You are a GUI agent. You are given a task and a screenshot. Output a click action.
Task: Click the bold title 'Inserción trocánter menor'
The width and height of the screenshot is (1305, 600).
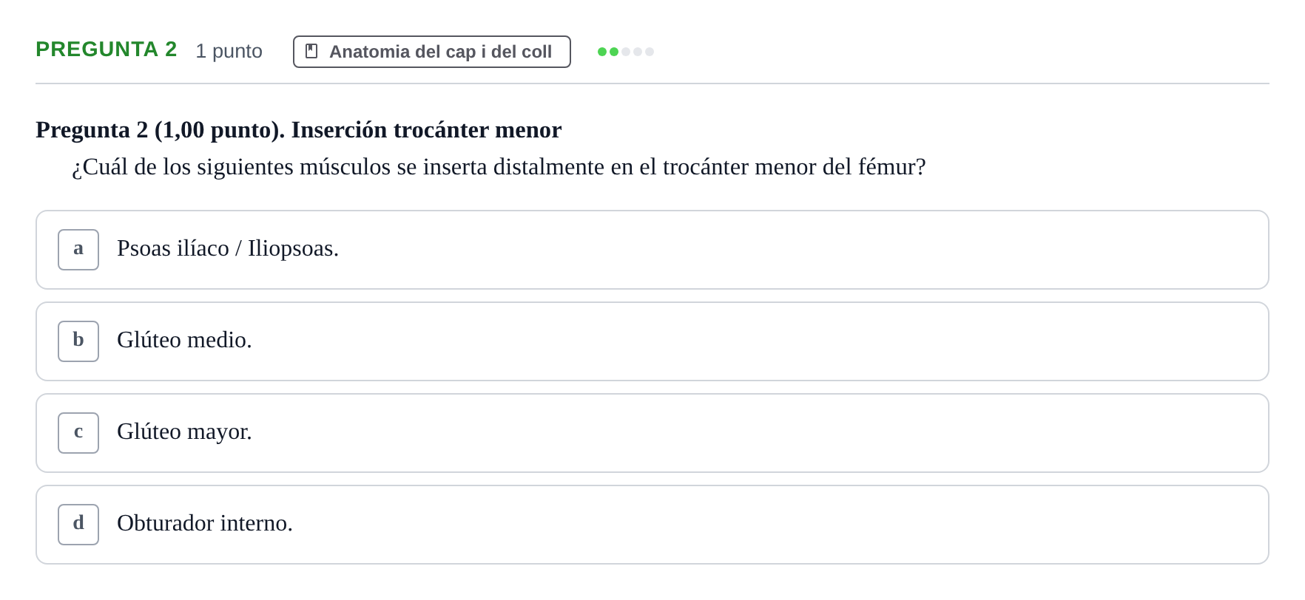coord(426,130)
